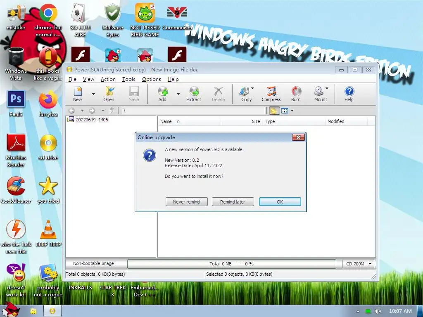Click the volume speaker tray icon
The height and width of the screenshot is (317, 423).
[378, 311]
